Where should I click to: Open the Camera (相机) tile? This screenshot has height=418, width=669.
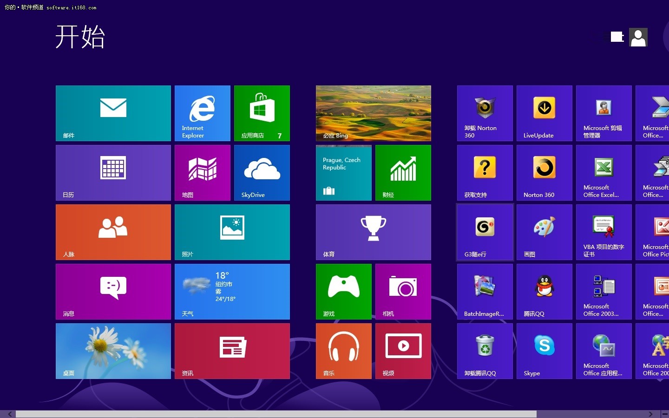coord(403,292)
